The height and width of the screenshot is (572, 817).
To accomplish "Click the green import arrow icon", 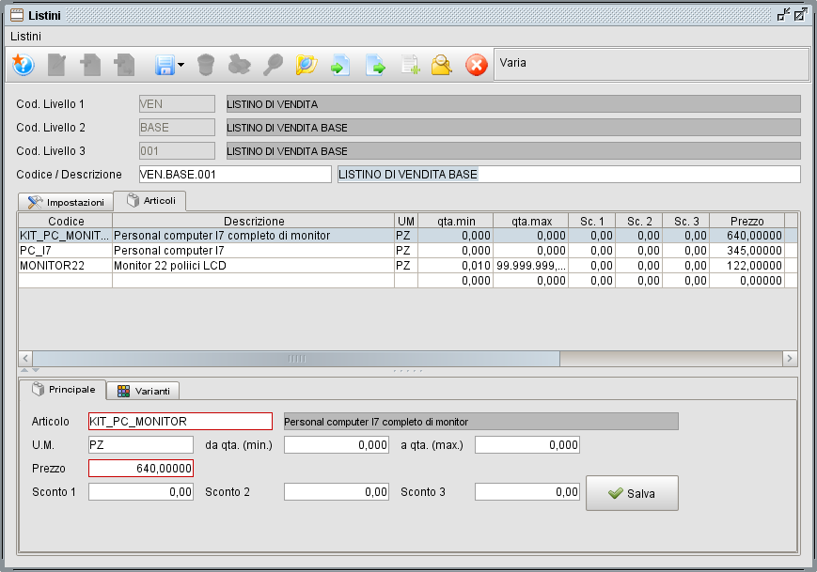I will [340, 65].
